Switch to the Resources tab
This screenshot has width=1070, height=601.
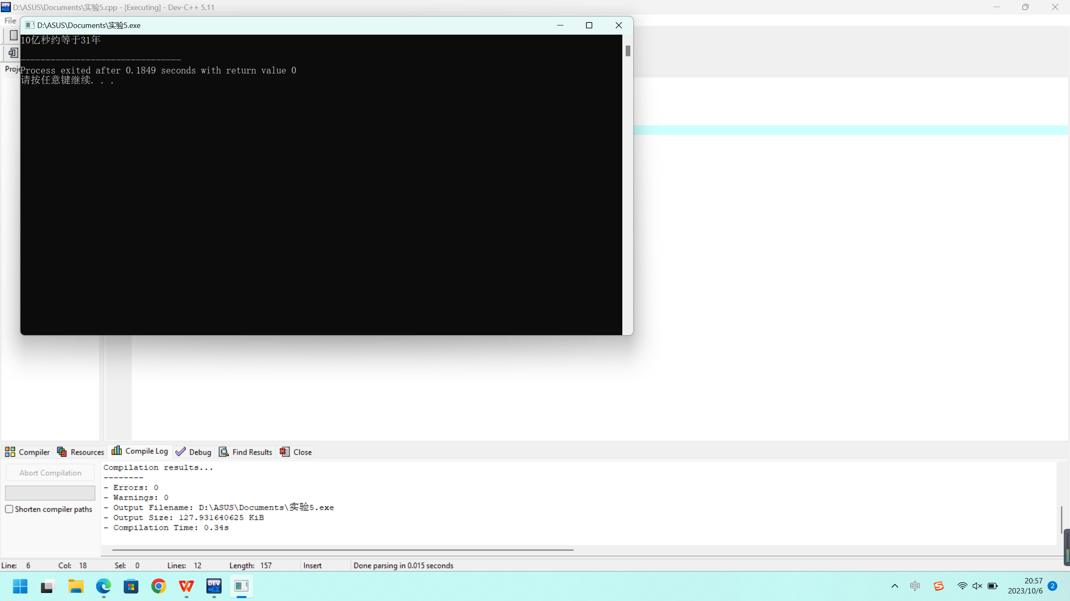[81, 452]
